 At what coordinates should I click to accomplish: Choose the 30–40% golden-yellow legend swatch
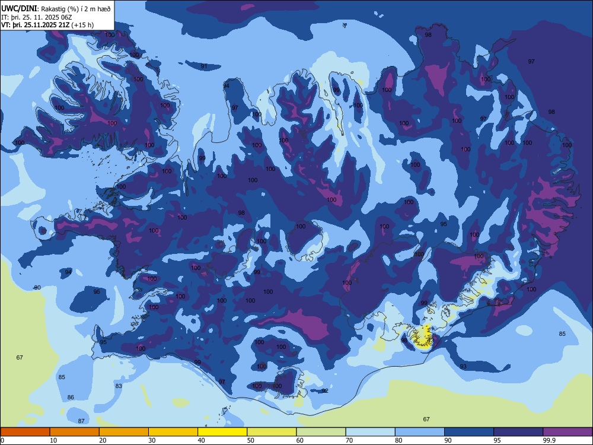click(173, 432)
